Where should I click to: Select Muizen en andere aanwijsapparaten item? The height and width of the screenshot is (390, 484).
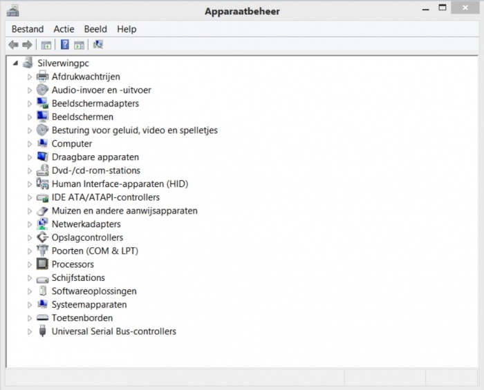coord(124,211)
